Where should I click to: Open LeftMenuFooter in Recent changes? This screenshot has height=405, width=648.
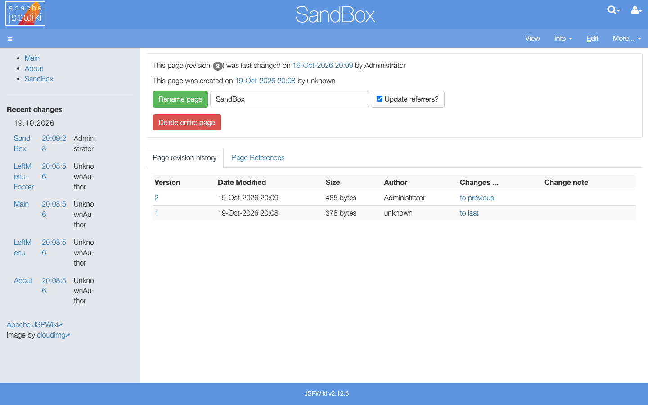tap(24, 176)
